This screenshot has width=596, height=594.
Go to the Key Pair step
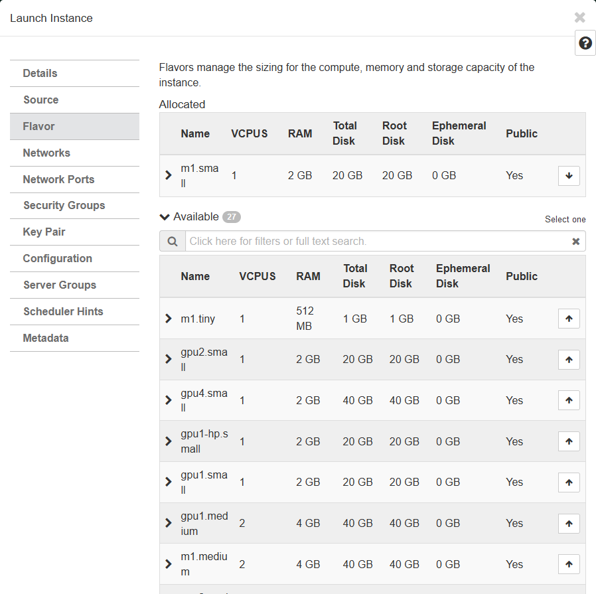point(44,232)
